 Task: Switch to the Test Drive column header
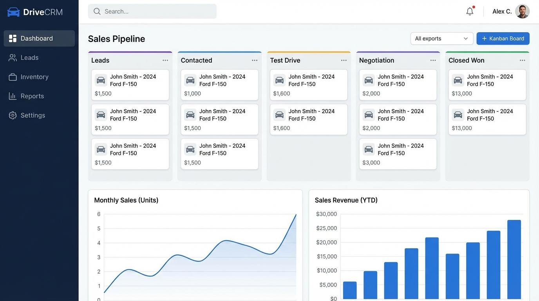coord(285,60)
